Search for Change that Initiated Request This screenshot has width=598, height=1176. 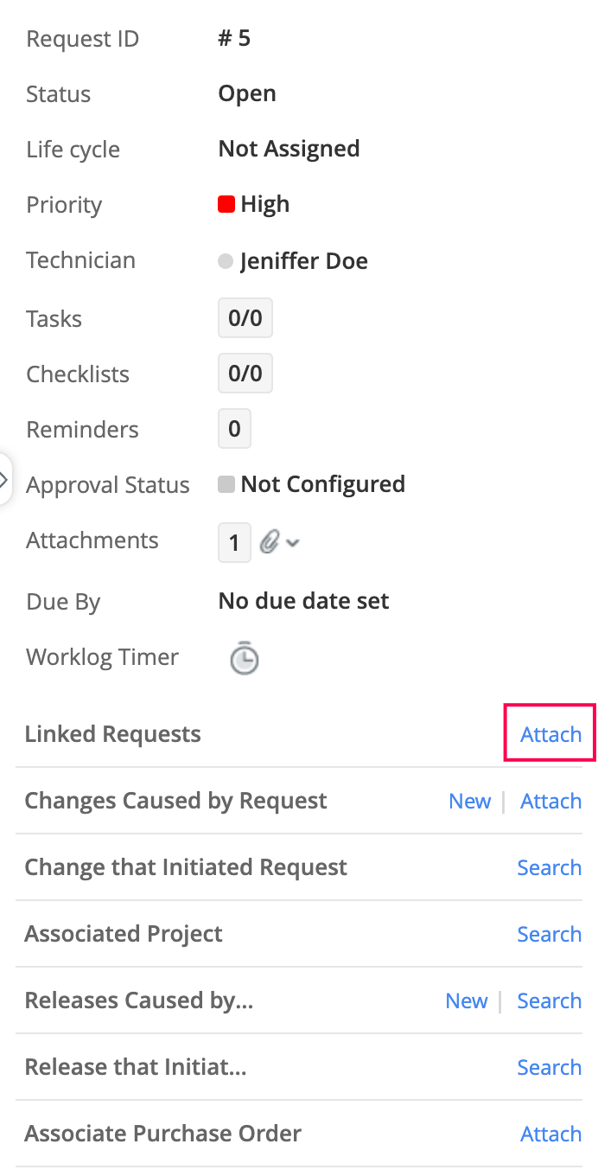[549, 867]
